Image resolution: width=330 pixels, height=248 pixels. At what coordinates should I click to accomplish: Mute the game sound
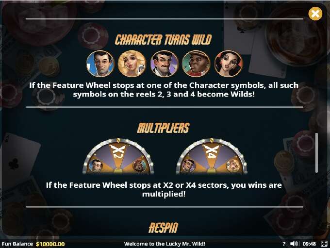pyautogui.click(x=294, y=244)
